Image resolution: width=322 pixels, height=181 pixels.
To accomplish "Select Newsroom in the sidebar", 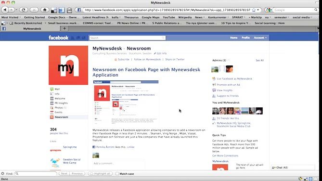I will point(61,117).
